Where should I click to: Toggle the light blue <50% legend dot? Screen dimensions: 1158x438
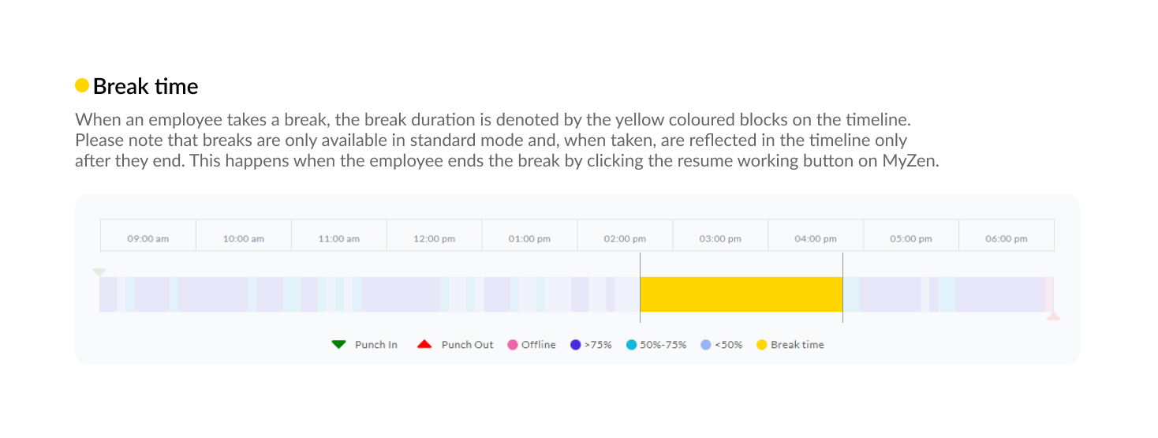pos(706,345)
